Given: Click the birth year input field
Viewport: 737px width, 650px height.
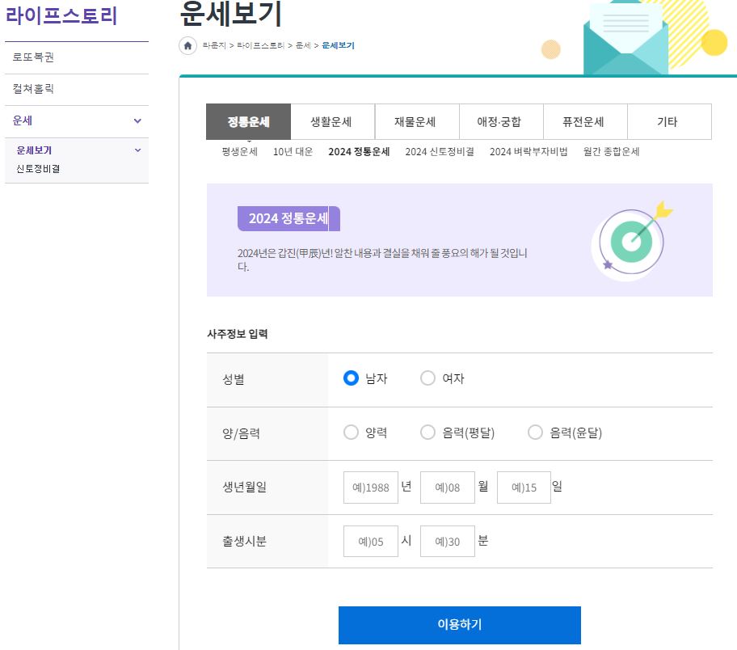Looking at the screenshot, I should (x=370, y=487).
